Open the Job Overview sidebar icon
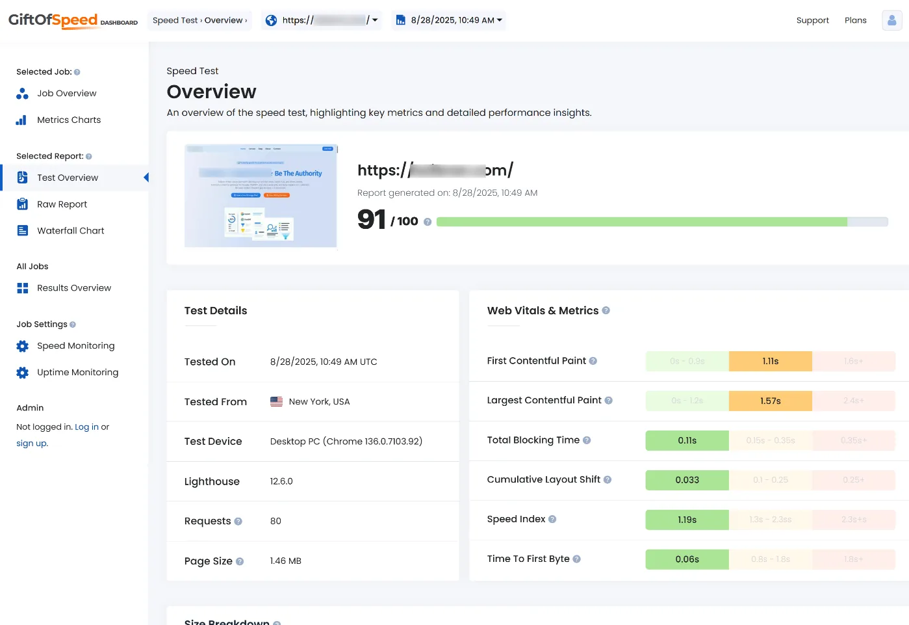The width and height of the screenshot is (909, 625). 22,94
